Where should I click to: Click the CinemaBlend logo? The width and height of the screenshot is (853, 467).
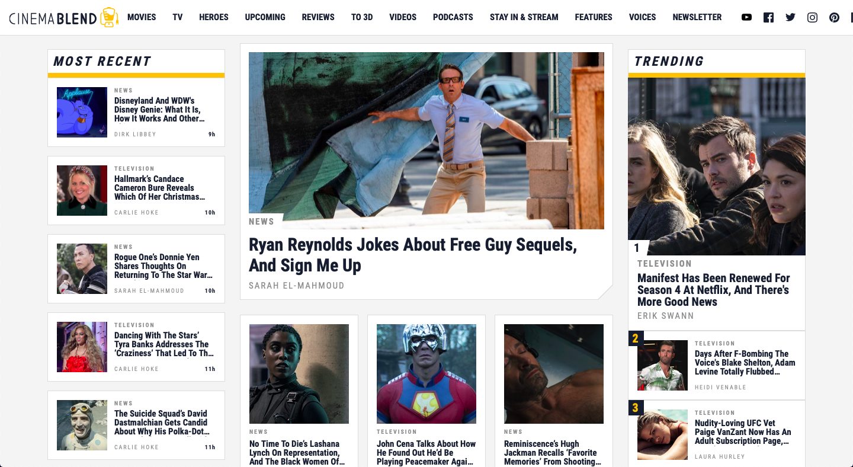tap(63, 17)
